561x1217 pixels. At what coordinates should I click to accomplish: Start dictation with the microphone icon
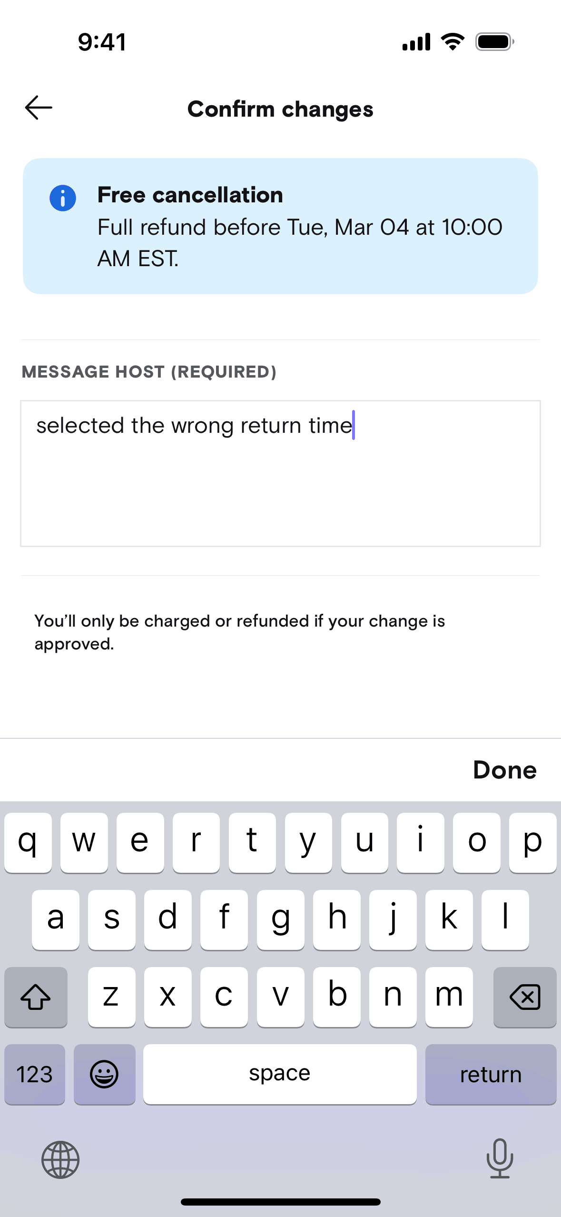pos(500,1158)
